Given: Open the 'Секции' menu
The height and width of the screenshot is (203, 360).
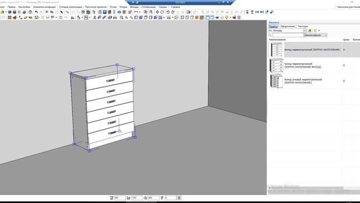Looking at the screenshot, I should pyautogui.click(x=163, y=7).
